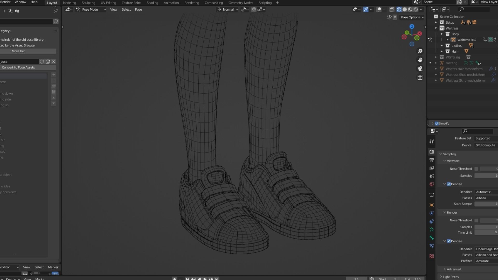Open the Device GPU Compute dropdown
The height and width of the screenshot is (280, 498).
(486, 145)
